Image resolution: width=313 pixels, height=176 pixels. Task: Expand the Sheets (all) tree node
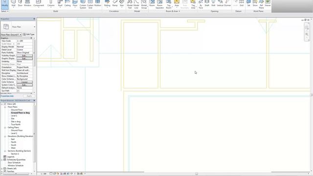click(2, 168)
